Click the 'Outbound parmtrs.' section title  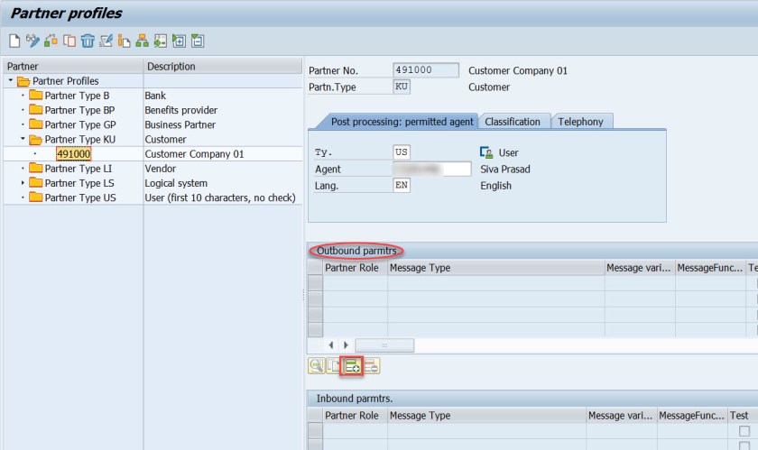pos(356,251)
